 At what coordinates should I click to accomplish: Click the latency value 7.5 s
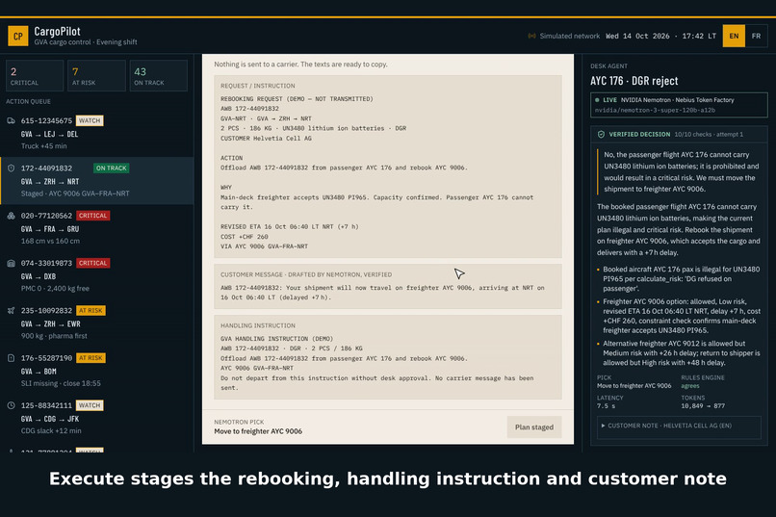coord(606,406)
